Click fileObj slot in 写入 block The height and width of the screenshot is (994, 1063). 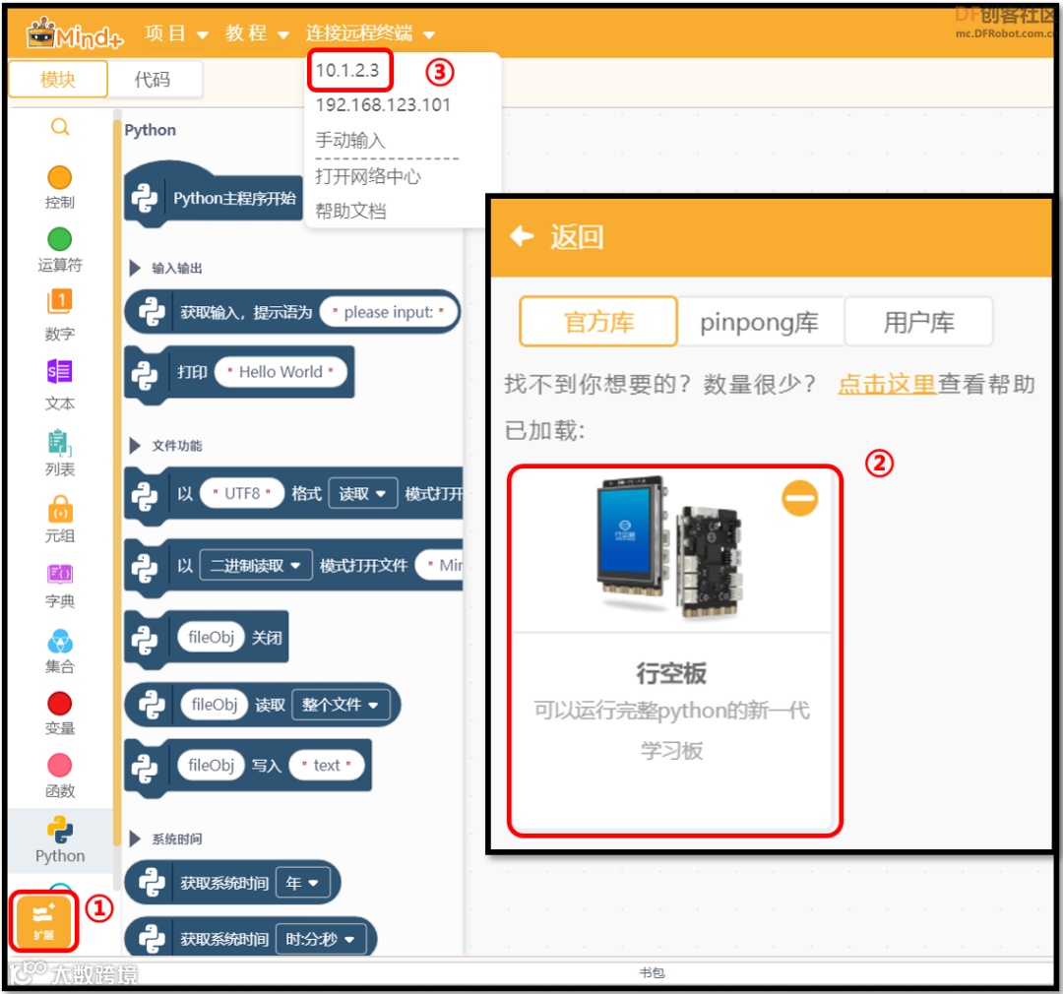[211, 766]
